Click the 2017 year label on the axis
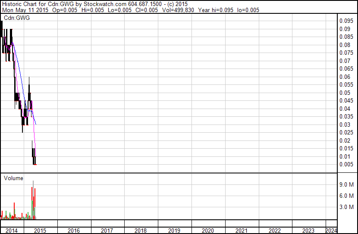Image resolution: width=358 pixels, height=234 pixels. [107, 231]
